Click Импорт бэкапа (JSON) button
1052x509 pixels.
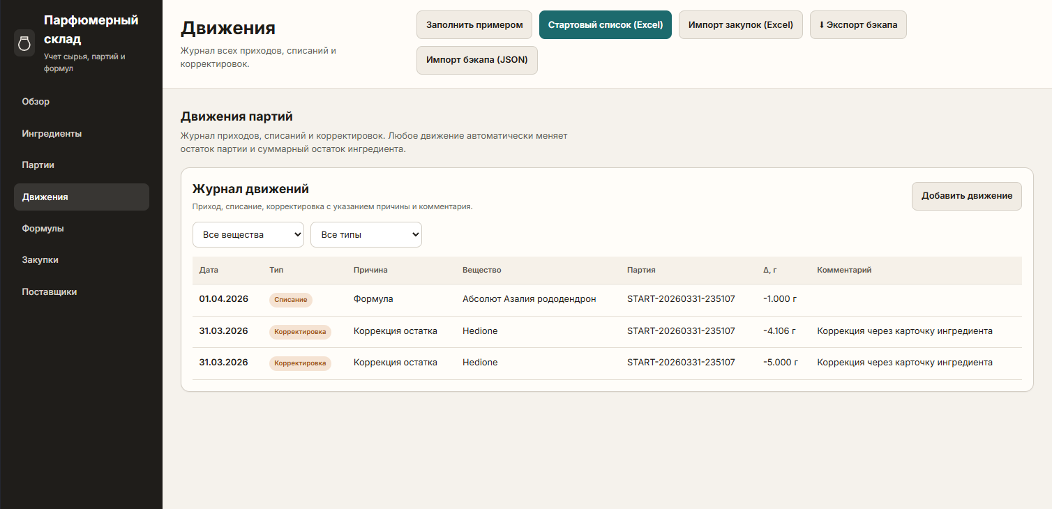(x=476, y=60)
